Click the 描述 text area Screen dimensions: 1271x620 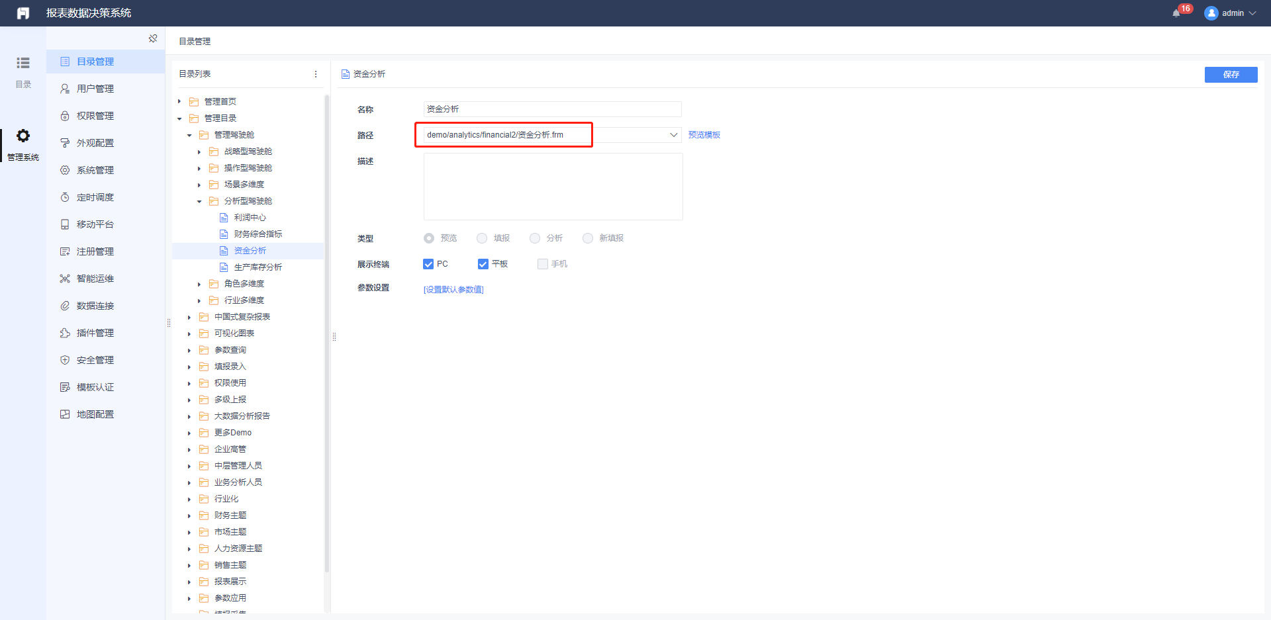coord(553,187)
